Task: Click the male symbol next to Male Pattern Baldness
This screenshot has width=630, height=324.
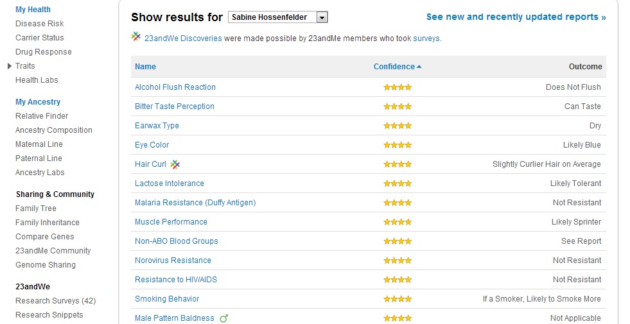Action: [224, 318]
